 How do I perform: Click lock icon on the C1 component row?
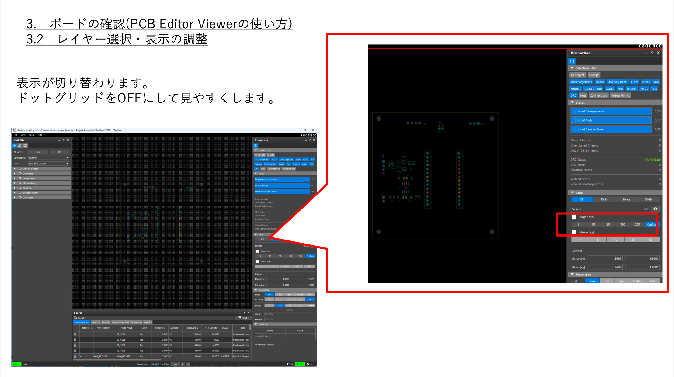(75, 356)
